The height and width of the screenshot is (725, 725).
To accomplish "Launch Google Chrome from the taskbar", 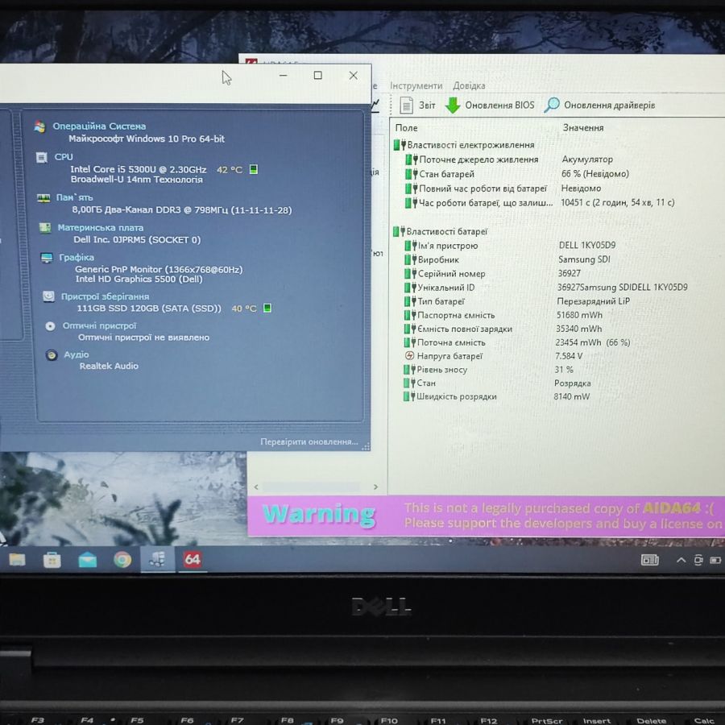I will coord(122,560).
